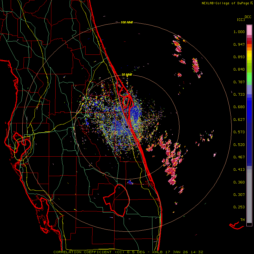Click the isolated blue echo inside 100 NMI ring
Viewport: 254px width, 254px height.
(130, 182)
